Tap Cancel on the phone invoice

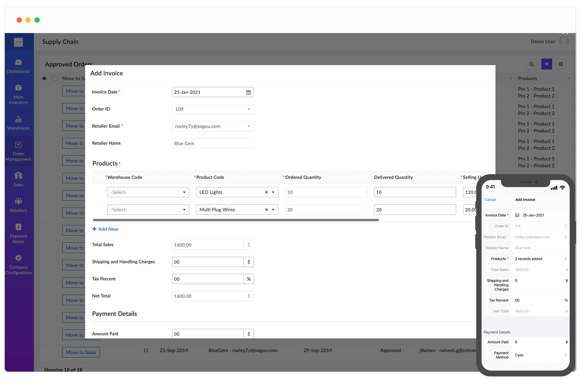coord(490,200)
